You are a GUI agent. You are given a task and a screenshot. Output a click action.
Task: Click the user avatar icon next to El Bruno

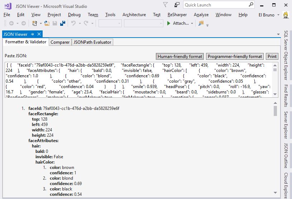tap(286, 15)
